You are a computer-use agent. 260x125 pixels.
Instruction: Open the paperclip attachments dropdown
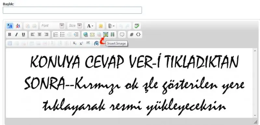[x=111, y=26]
